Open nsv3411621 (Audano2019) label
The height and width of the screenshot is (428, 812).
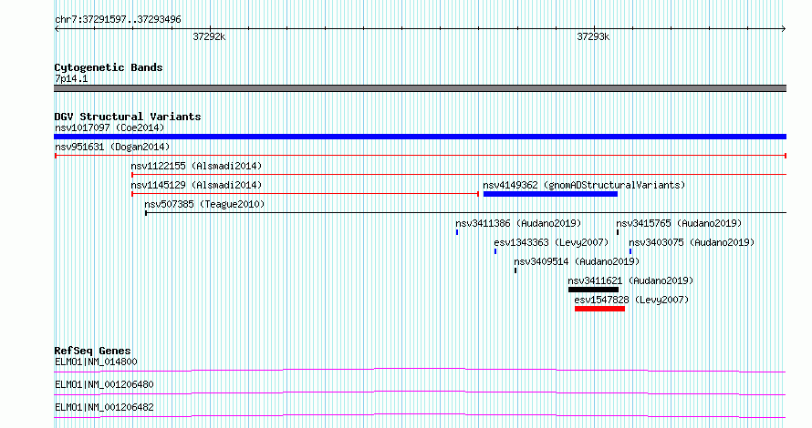pos(630,280)
